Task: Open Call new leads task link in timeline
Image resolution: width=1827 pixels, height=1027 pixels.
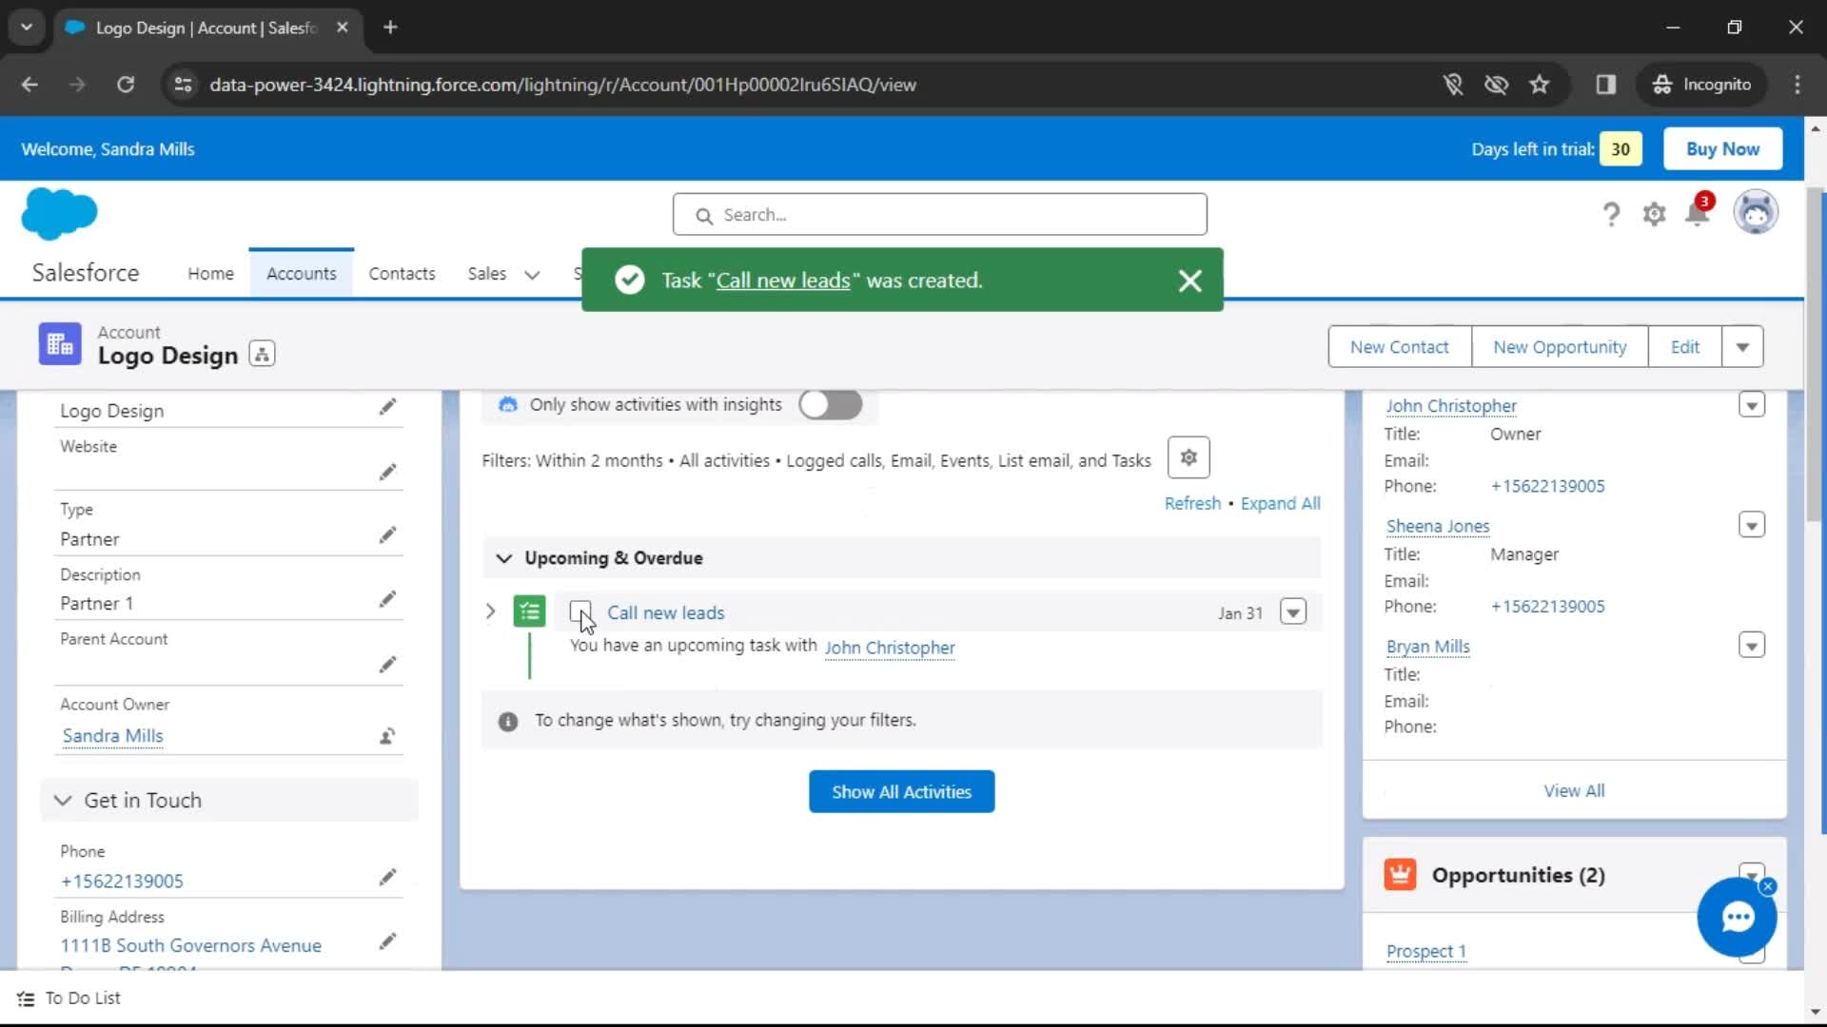Action: (x=666, y=613)
